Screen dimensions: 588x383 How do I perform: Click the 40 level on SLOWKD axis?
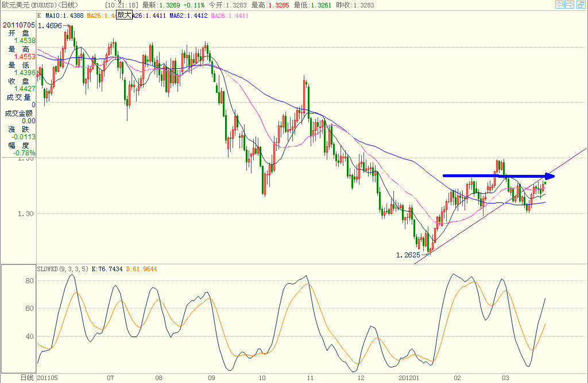click(29, 336)
